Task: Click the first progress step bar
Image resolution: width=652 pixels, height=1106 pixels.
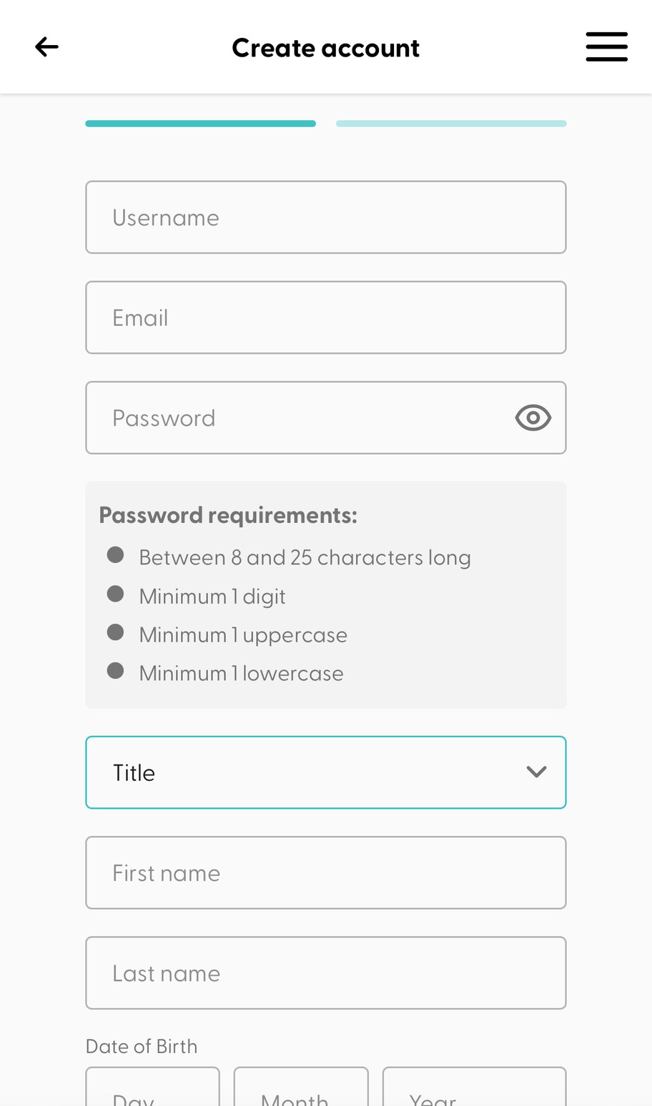Action: tap(200, 124)
